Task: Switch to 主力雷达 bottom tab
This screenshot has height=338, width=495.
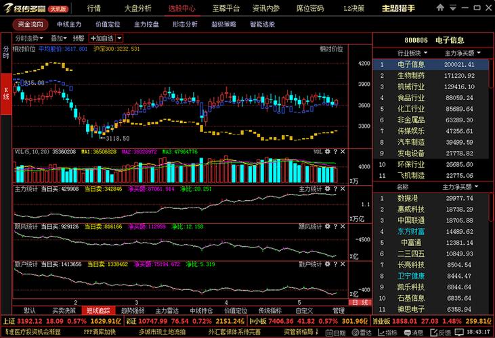Action: [x=167, y=310]
